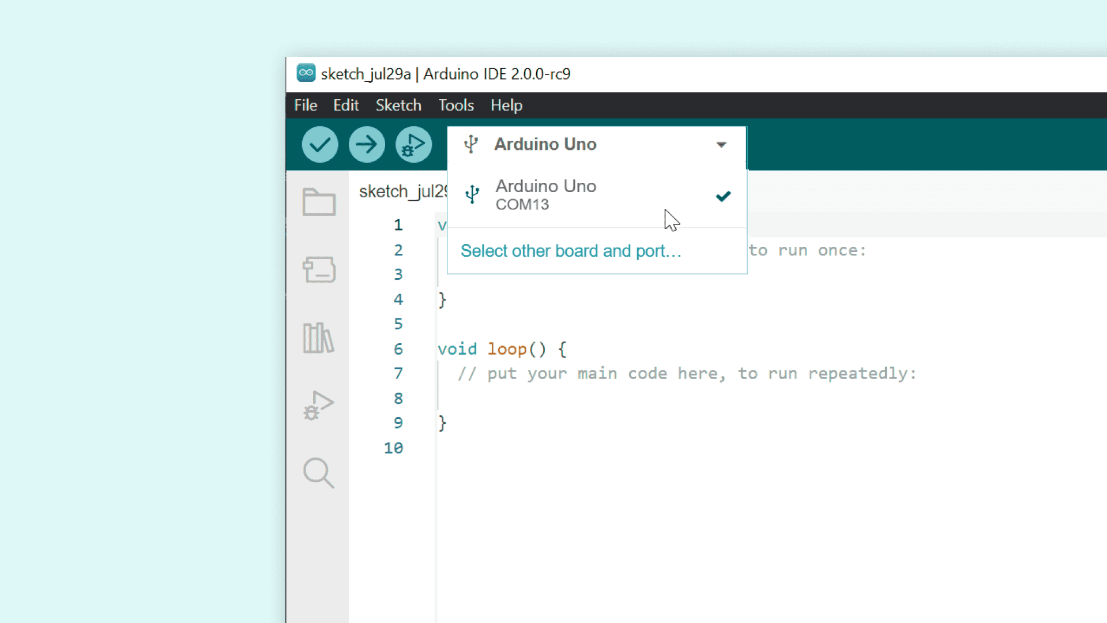Open the Search magnifier sidebar icon
This screenshot has height=623, width=1107.
(x=318, y=473)
